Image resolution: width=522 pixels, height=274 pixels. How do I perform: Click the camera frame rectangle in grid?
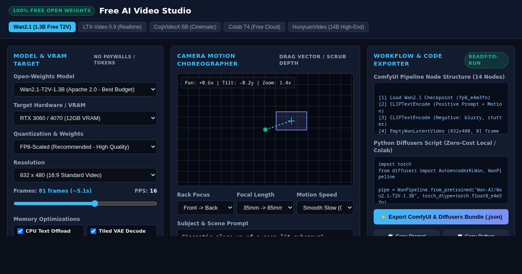pos(291,121)
